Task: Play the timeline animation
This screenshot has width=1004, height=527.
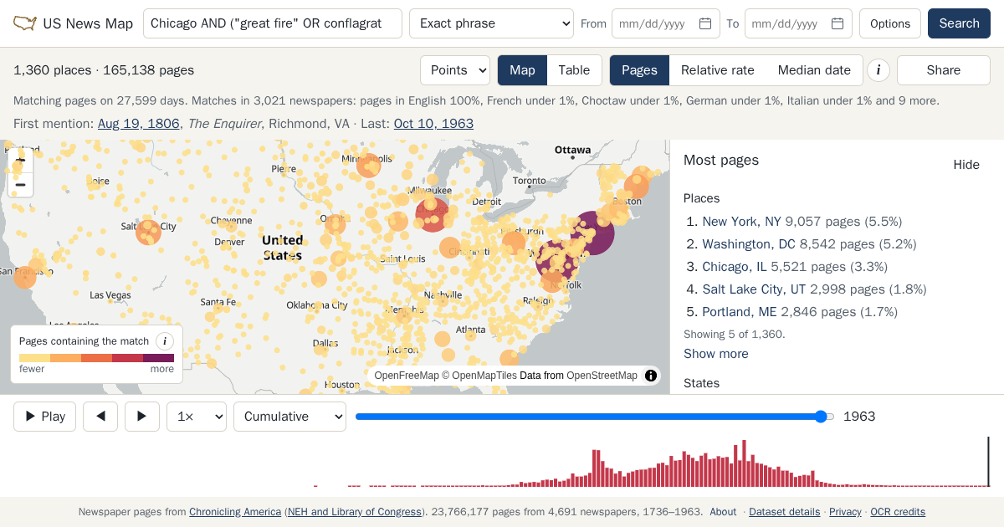Action: point(44,417)
